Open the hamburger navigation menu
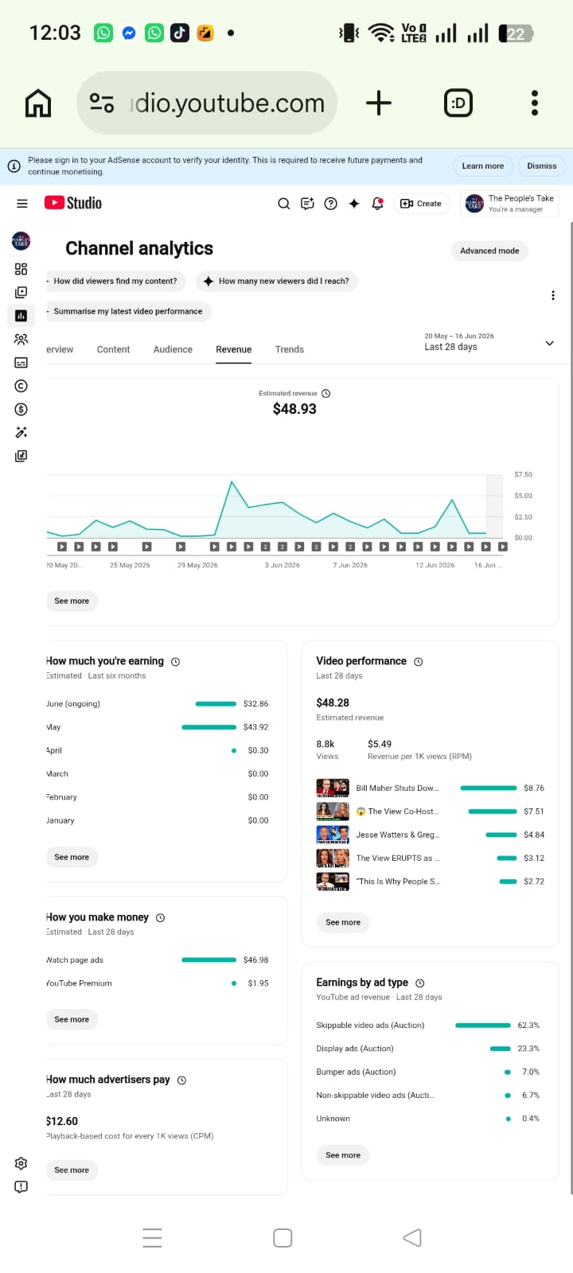573x1273 pixels. [21, 204]
